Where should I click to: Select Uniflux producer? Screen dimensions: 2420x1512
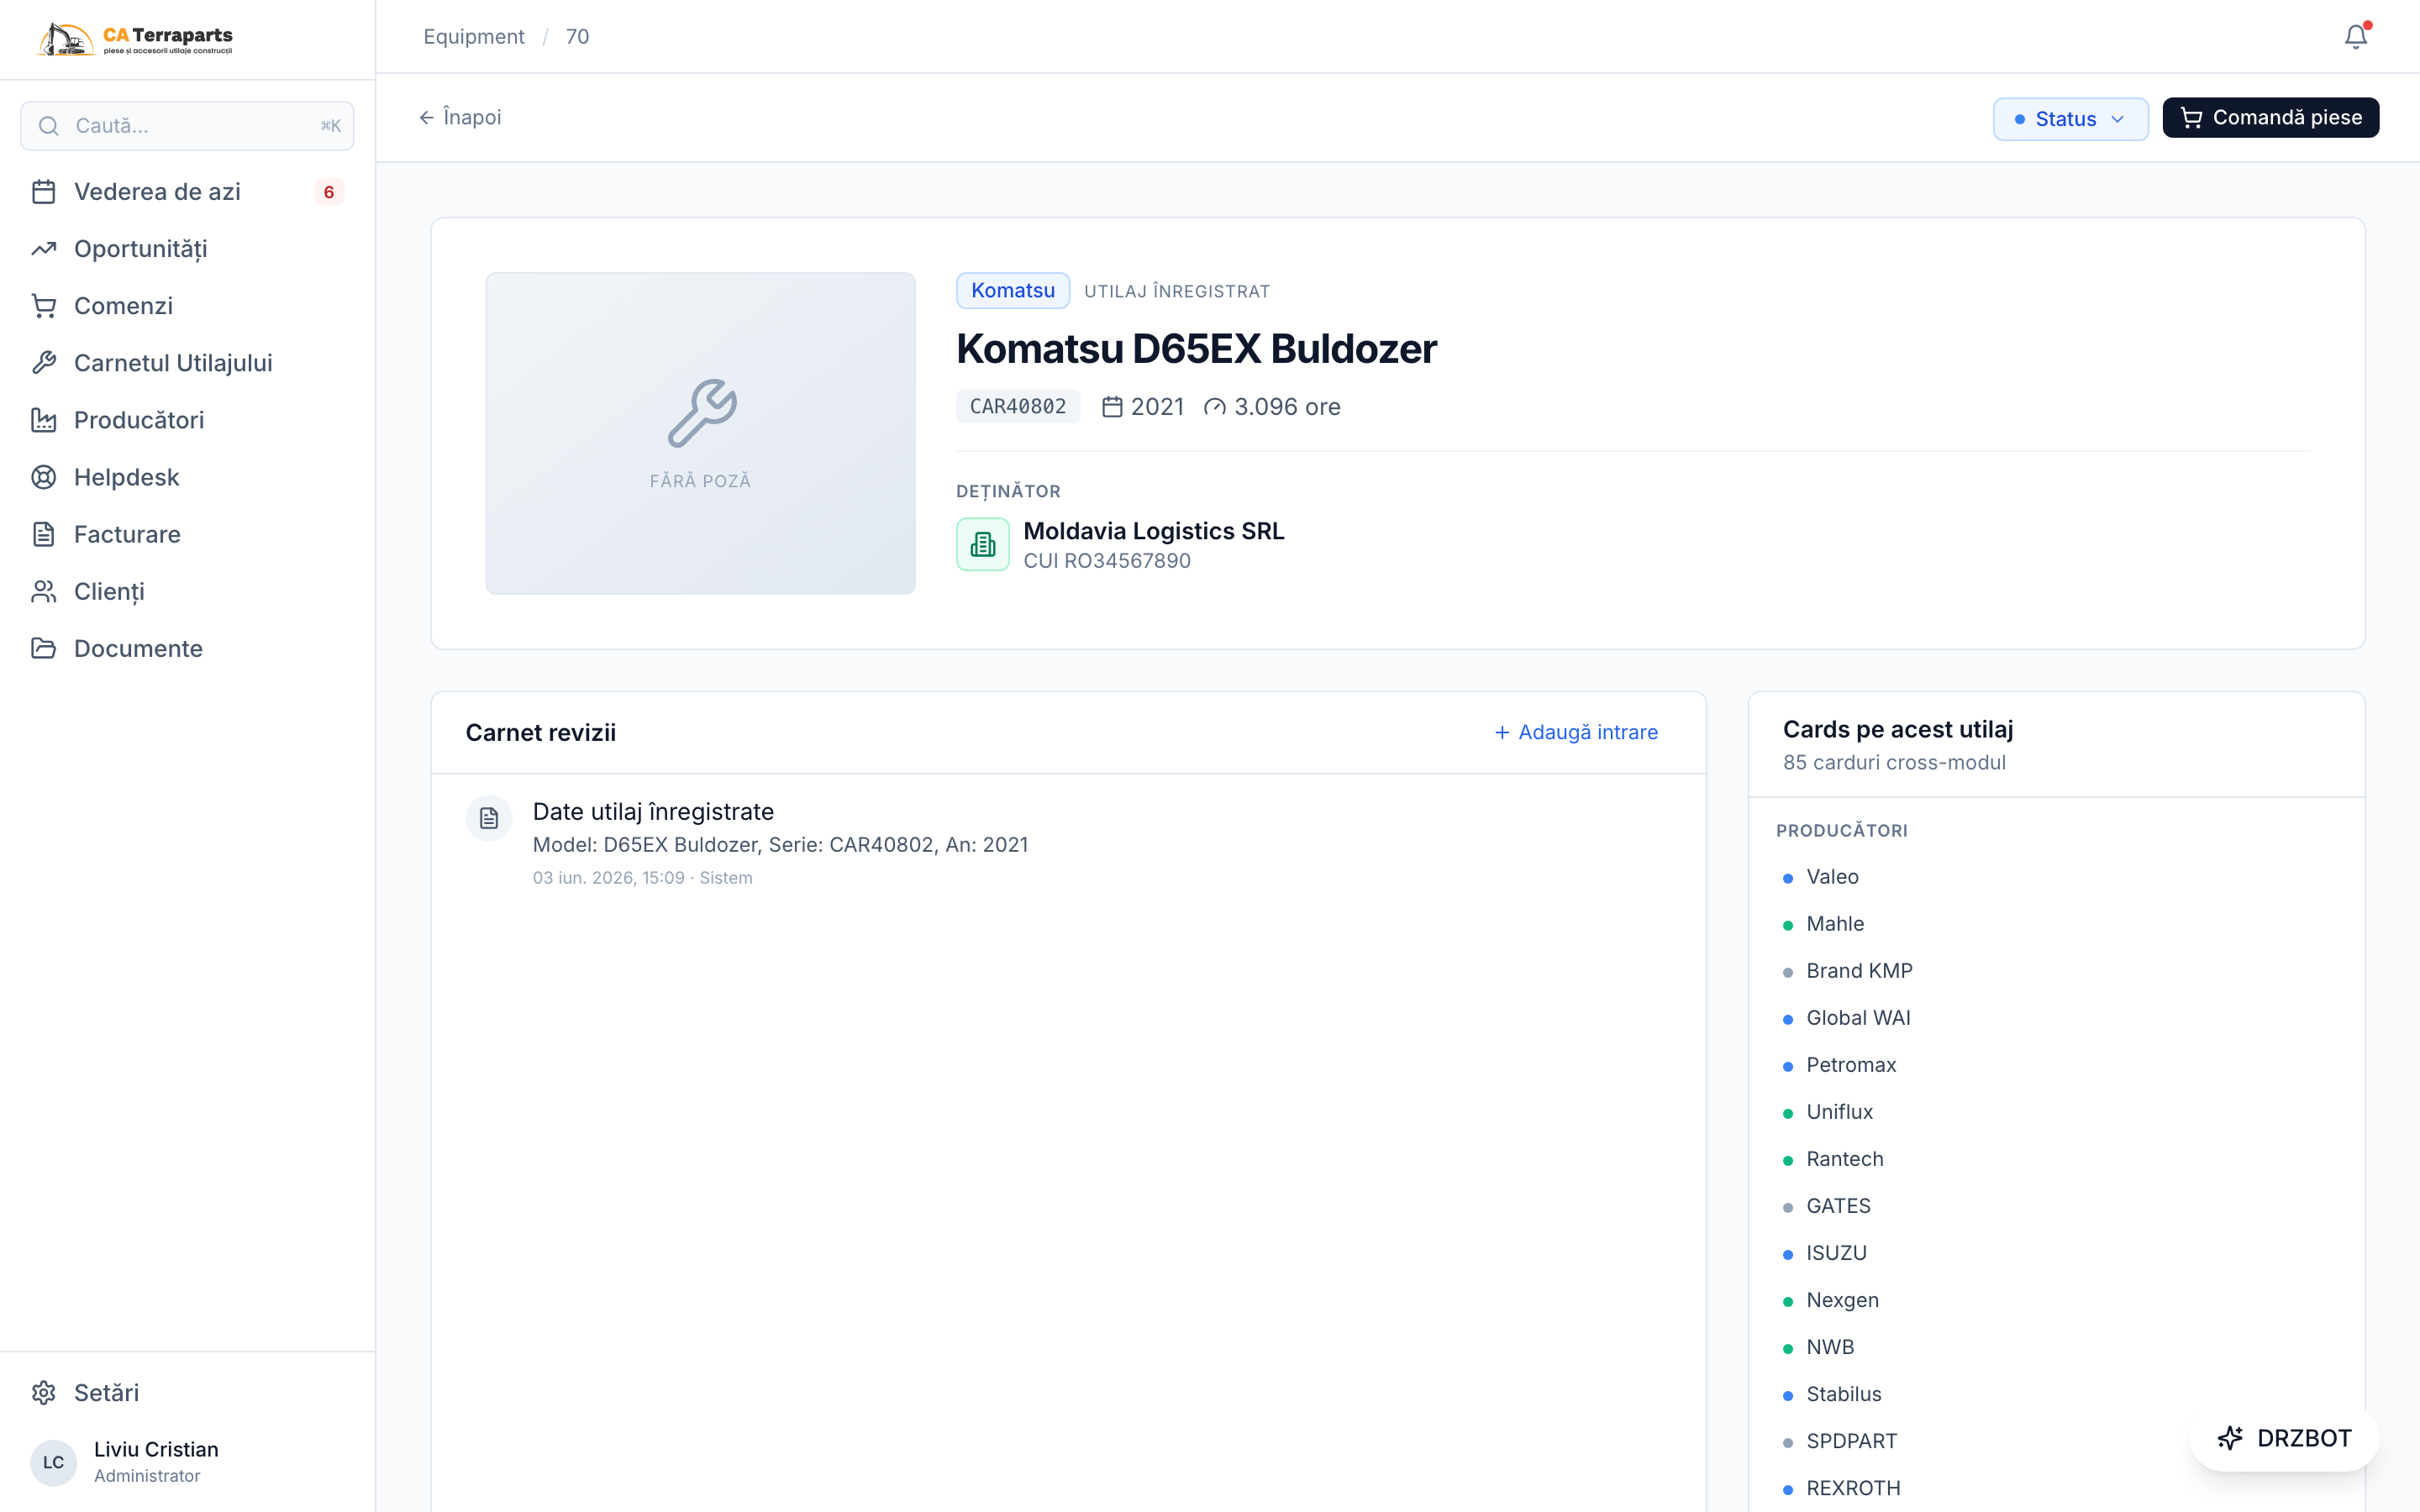click(x=1839, y=1112)
